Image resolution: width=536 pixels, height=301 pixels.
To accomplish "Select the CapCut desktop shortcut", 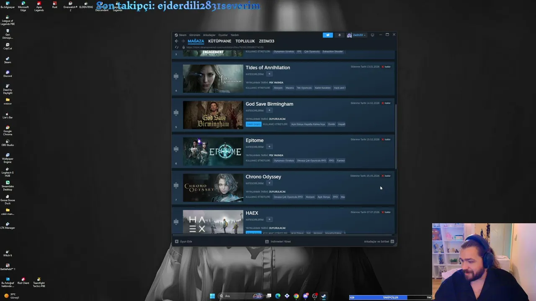I will (8, 46).
